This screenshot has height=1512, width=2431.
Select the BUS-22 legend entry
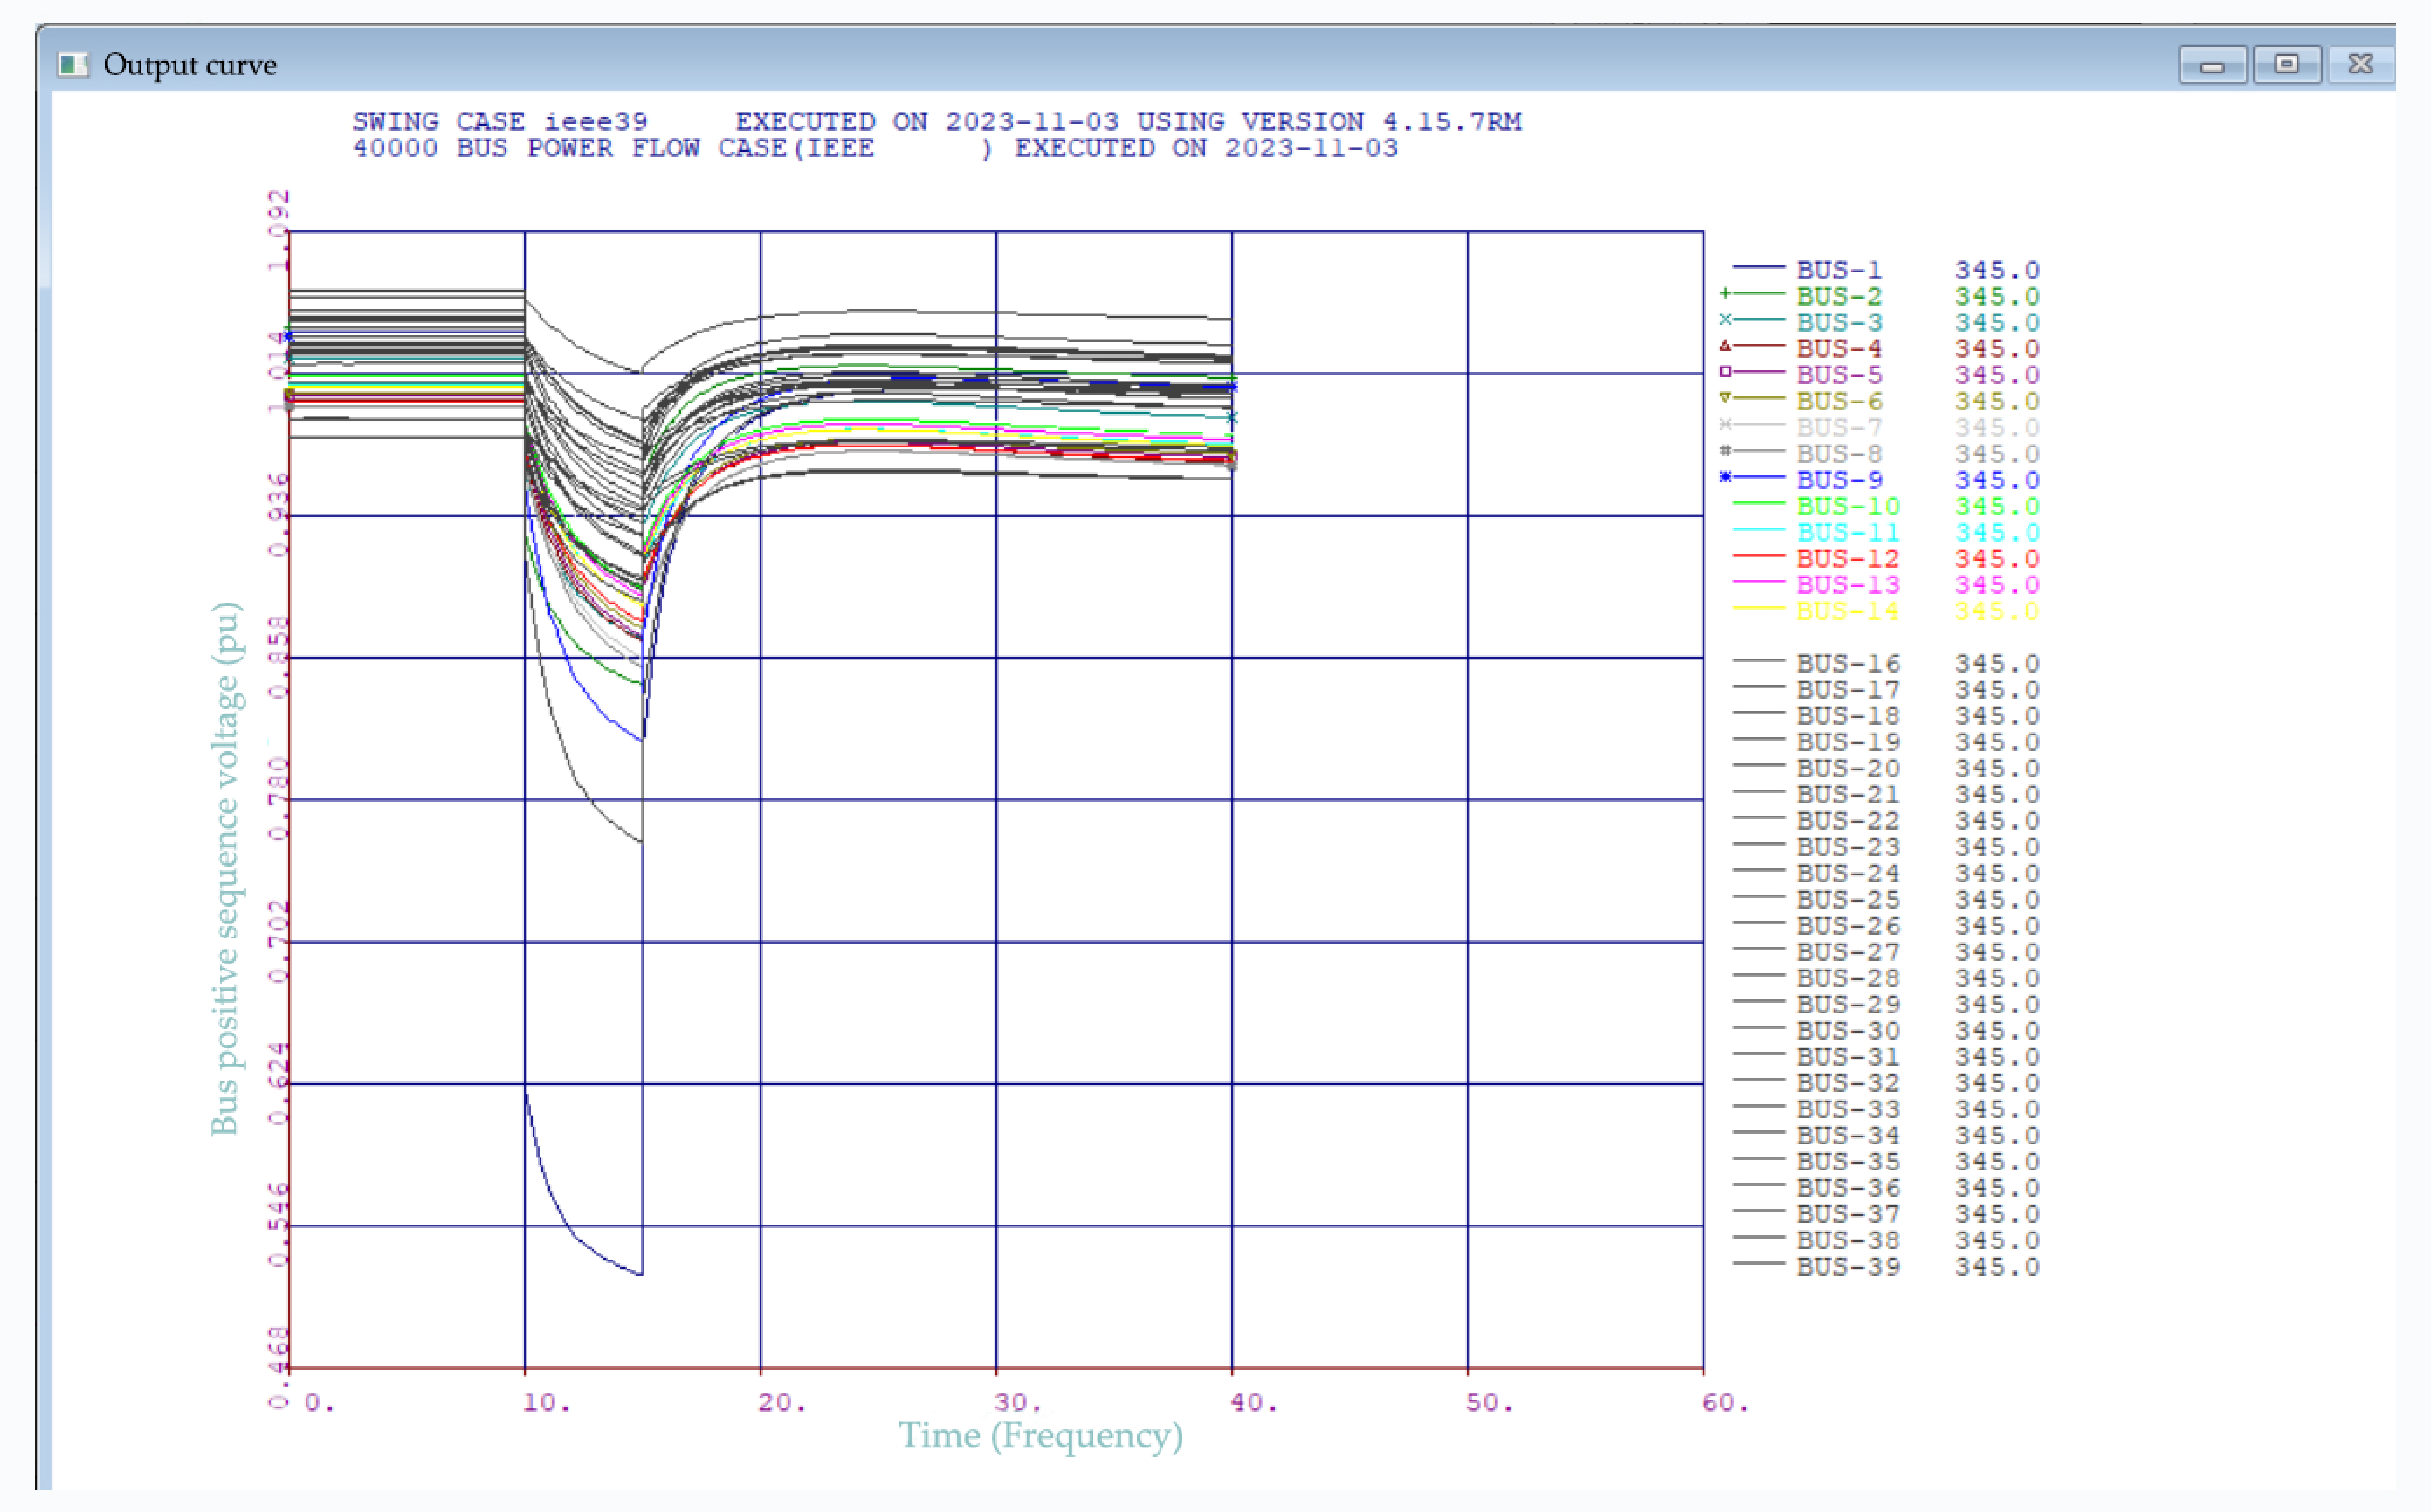pos(1886,821)
